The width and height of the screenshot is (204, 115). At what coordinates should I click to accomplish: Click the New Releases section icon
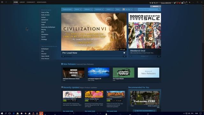tap(62, 64)
